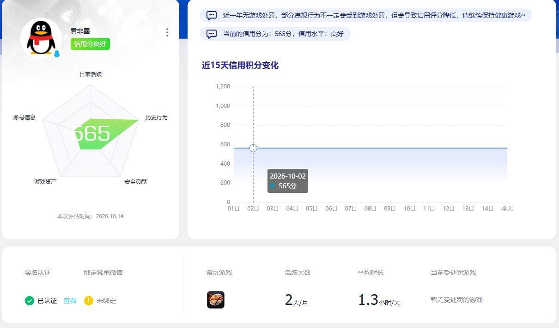The width and height of the screenshot is (559, 328).
Task: Click the notice about no game punishments this year
Action: point(366,15)
